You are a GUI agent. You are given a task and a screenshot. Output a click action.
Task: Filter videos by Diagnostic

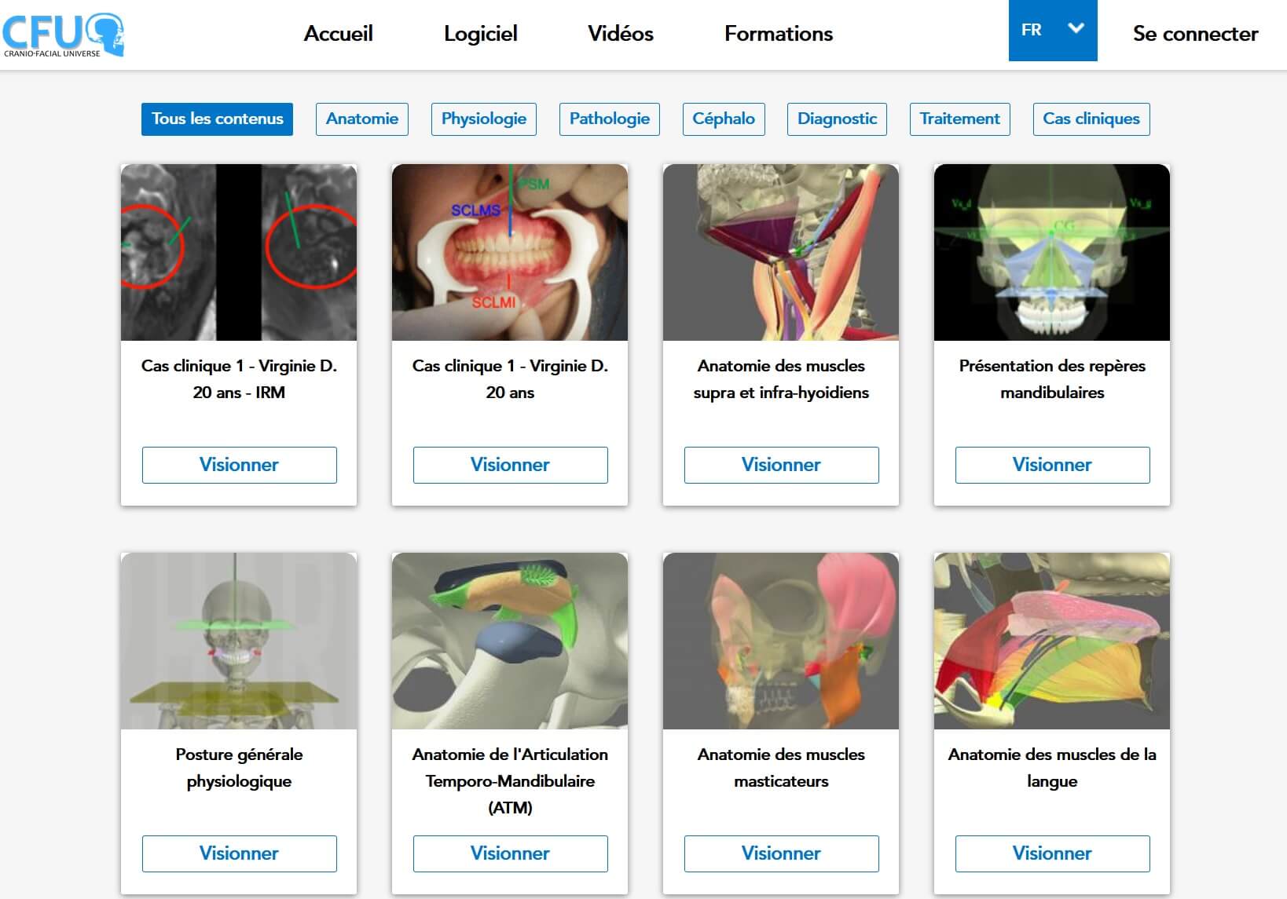(x=837, y=119)
